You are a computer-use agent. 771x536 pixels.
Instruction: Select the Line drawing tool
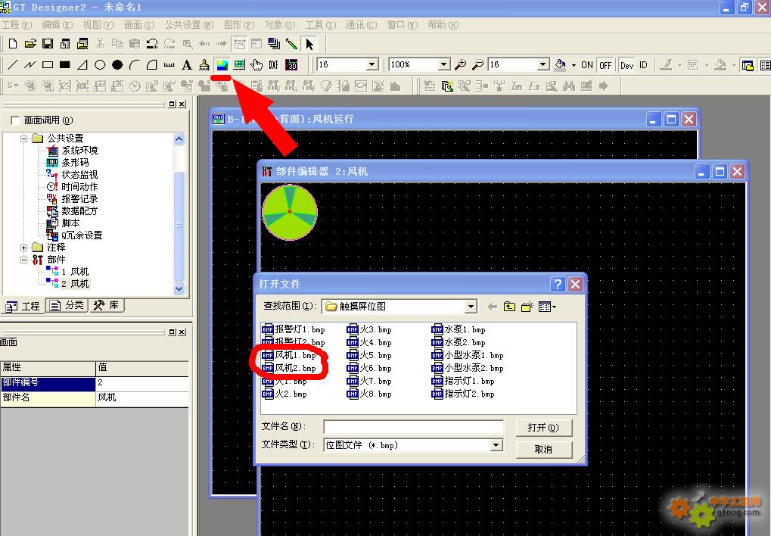13,64
